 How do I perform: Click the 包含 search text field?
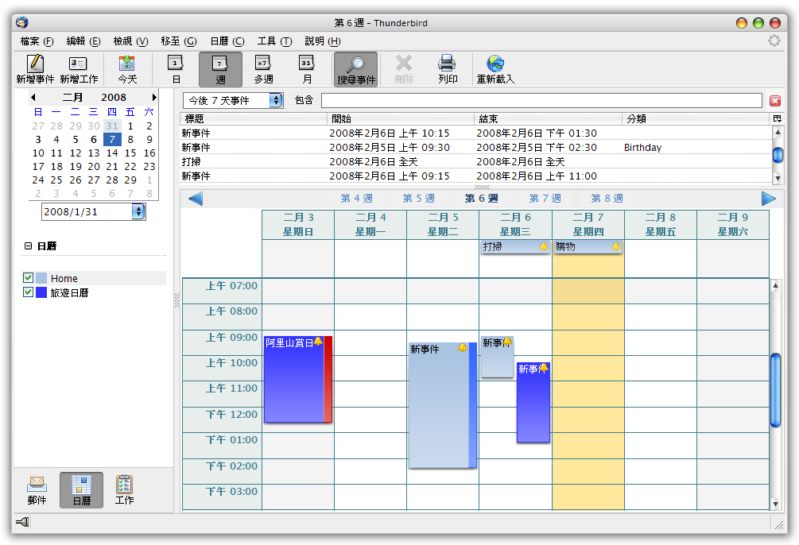541,100
